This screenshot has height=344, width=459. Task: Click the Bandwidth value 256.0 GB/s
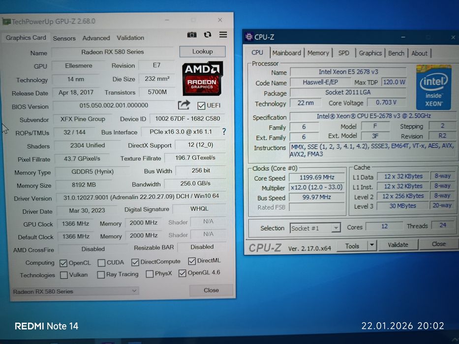tap(195, 183)
